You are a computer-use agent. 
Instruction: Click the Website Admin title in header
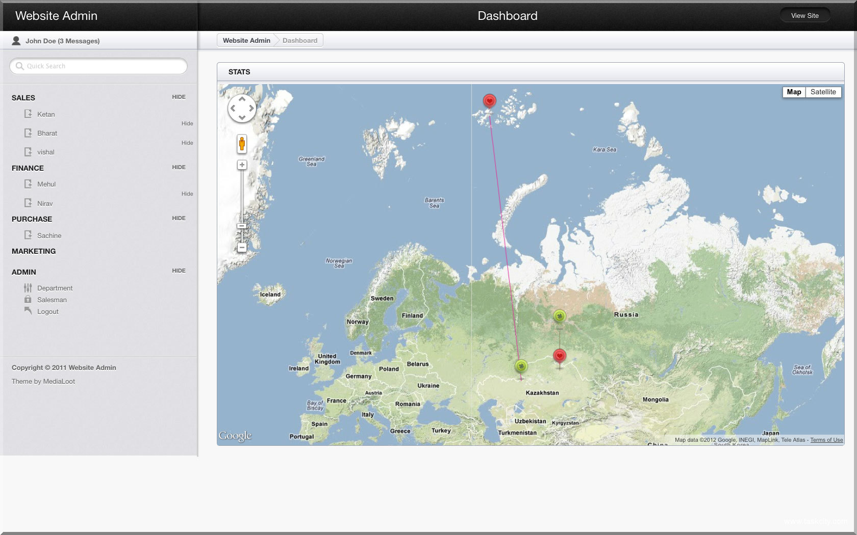[56, 16]
